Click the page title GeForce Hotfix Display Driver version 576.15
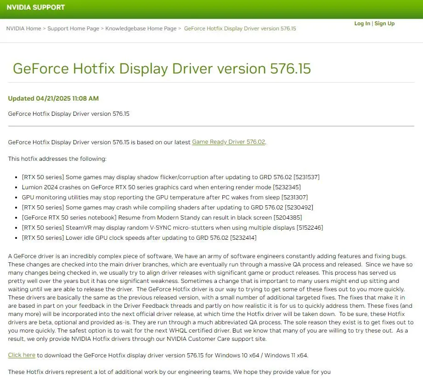Viewport: 423px width, 384px height. 162,68
